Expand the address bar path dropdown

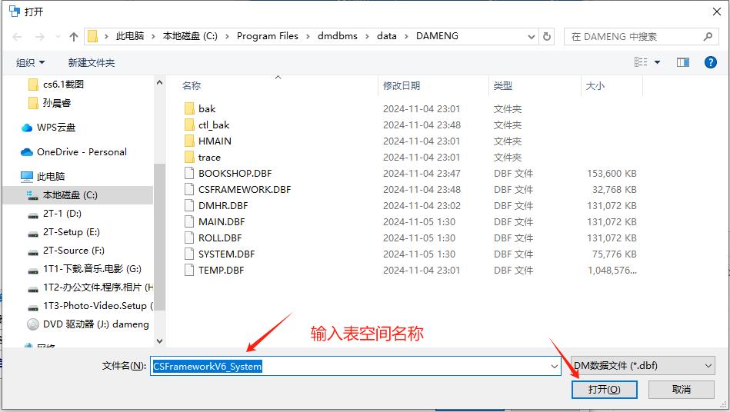pos(532,36)
